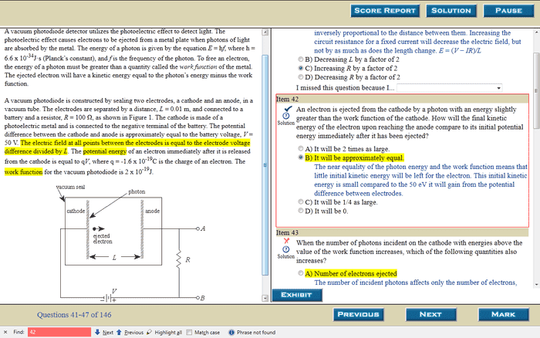Click the Item 43 header

tap(402, 232)
